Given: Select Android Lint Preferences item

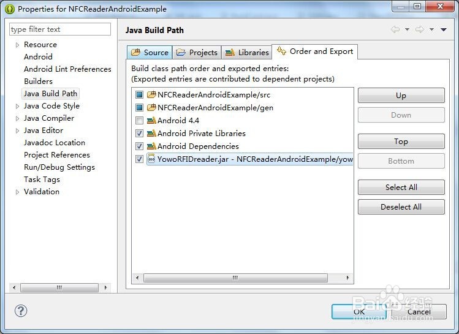Looking at the screenshot, I should point(67,69).
